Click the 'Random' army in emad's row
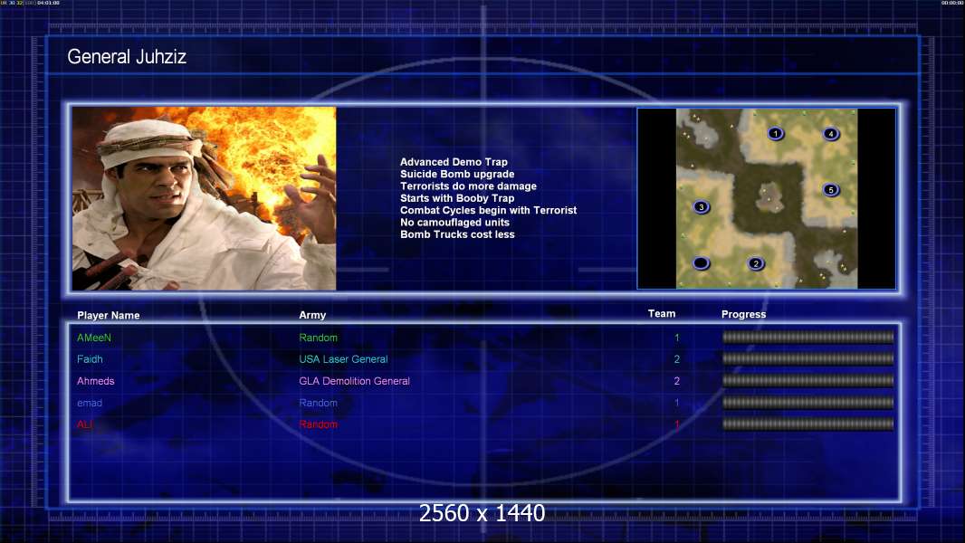This screenshot has height=543, width=965. (x=318, y=403)
